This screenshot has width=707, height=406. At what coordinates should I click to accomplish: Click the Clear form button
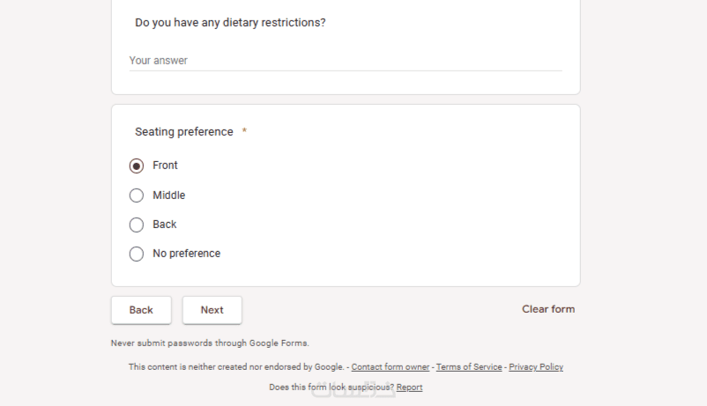tap(547, 309)
